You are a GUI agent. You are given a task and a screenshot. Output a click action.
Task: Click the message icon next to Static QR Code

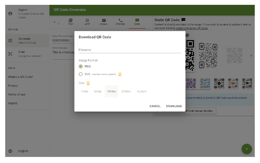(183, 20)
